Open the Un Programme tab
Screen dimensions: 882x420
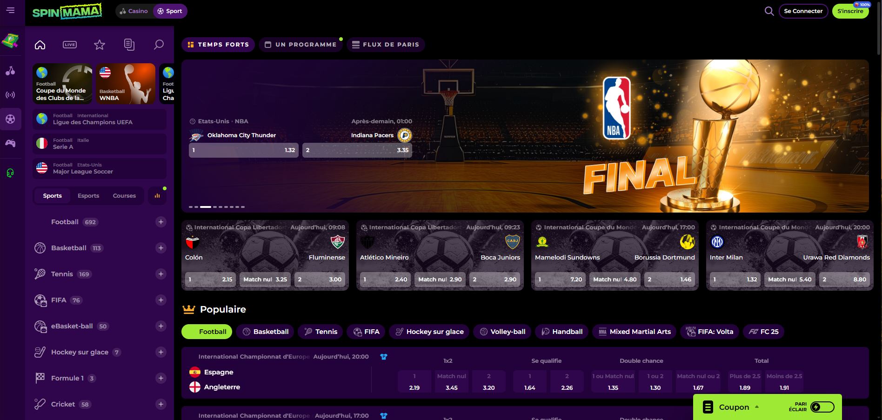click(x=301, y=45)
